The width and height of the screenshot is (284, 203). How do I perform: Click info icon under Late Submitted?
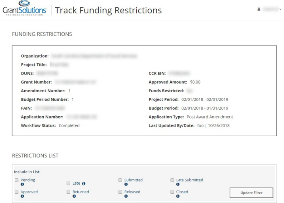tap(177, 184)
